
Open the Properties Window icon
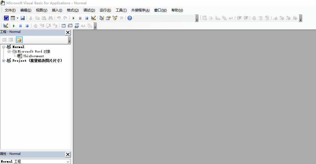pos(108,18)
